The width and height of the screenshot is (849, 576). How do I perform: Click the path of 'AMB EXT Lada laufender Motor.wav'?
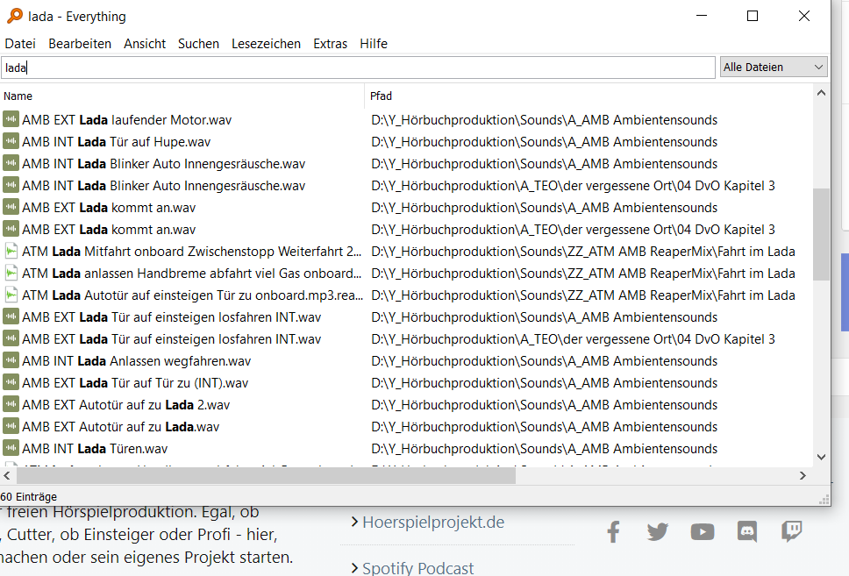click(x=544, y=119)
